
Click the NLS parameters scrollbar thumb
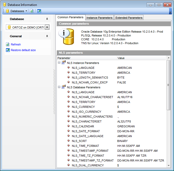[168, 85]
